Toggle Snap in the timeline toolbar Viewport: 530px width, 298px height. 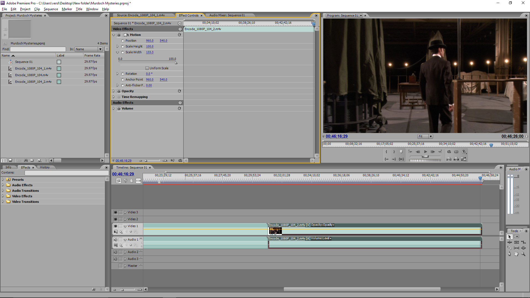point(119,181)
